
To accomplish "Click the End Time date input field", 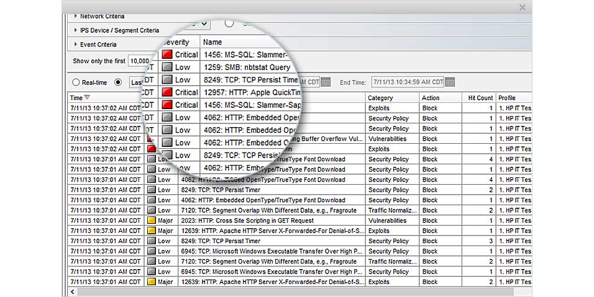I will [407, 82].
